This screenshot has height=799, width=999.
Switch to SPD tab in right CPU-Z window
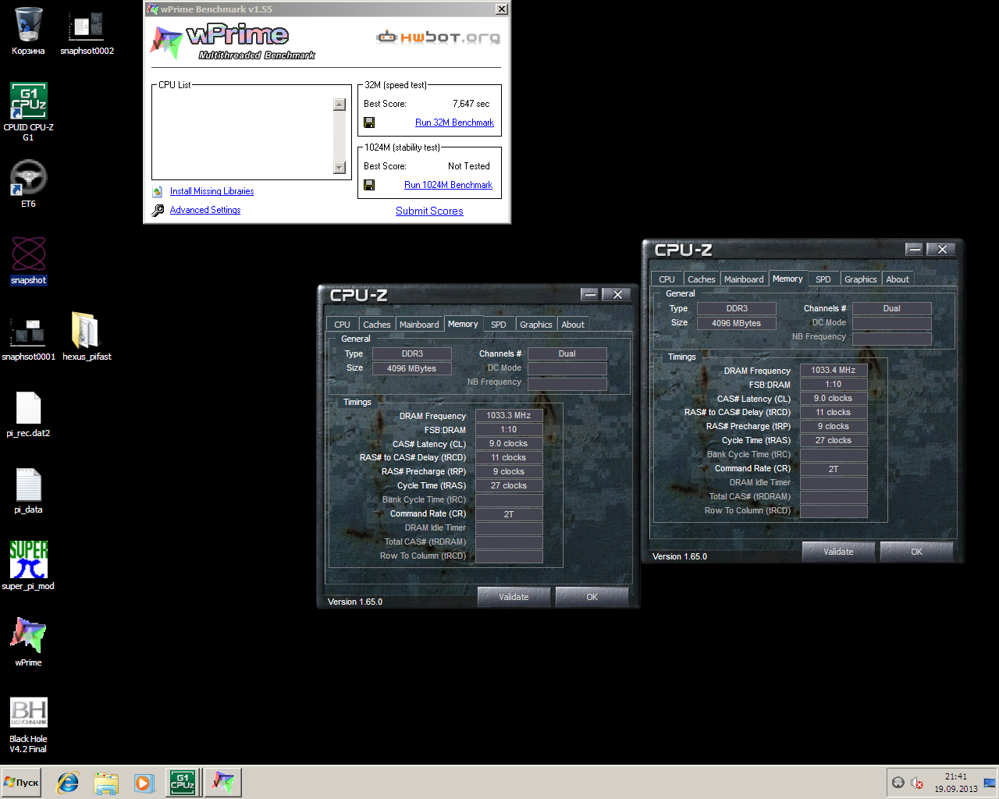coord(823,279)
